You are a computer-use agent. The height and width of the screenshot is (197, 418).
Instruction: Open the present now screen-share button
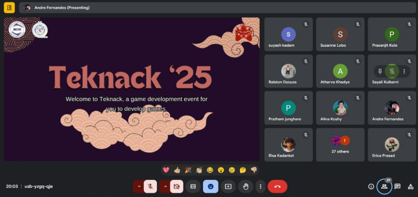[228, 186]
